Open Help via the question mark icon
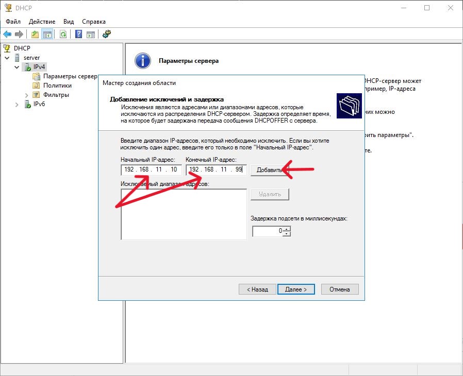463x376 pixels. (x=78, y=35)
